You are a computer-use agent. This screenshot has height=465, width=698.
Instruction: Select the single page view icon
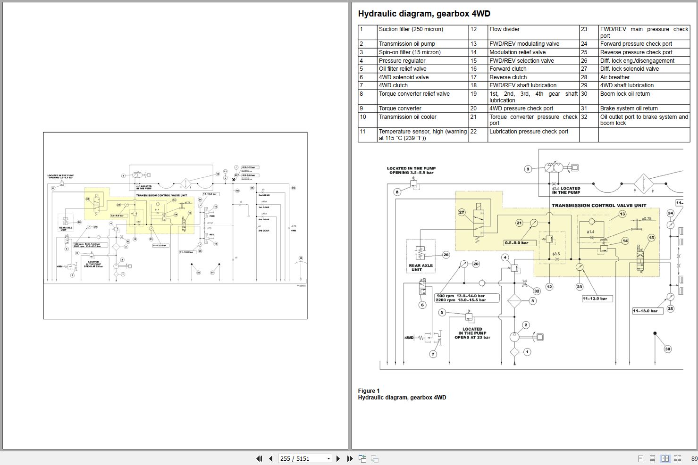(x=640, y=458)
